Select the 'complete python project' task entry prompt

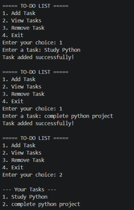point(58,116)
